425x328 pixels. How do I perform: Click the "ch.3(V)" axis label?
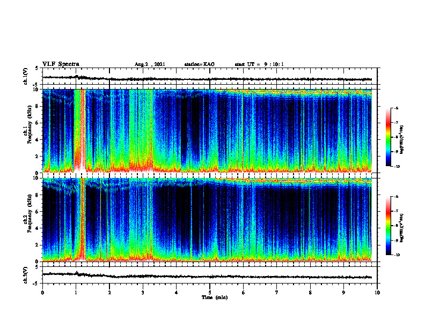coord(26,275)
